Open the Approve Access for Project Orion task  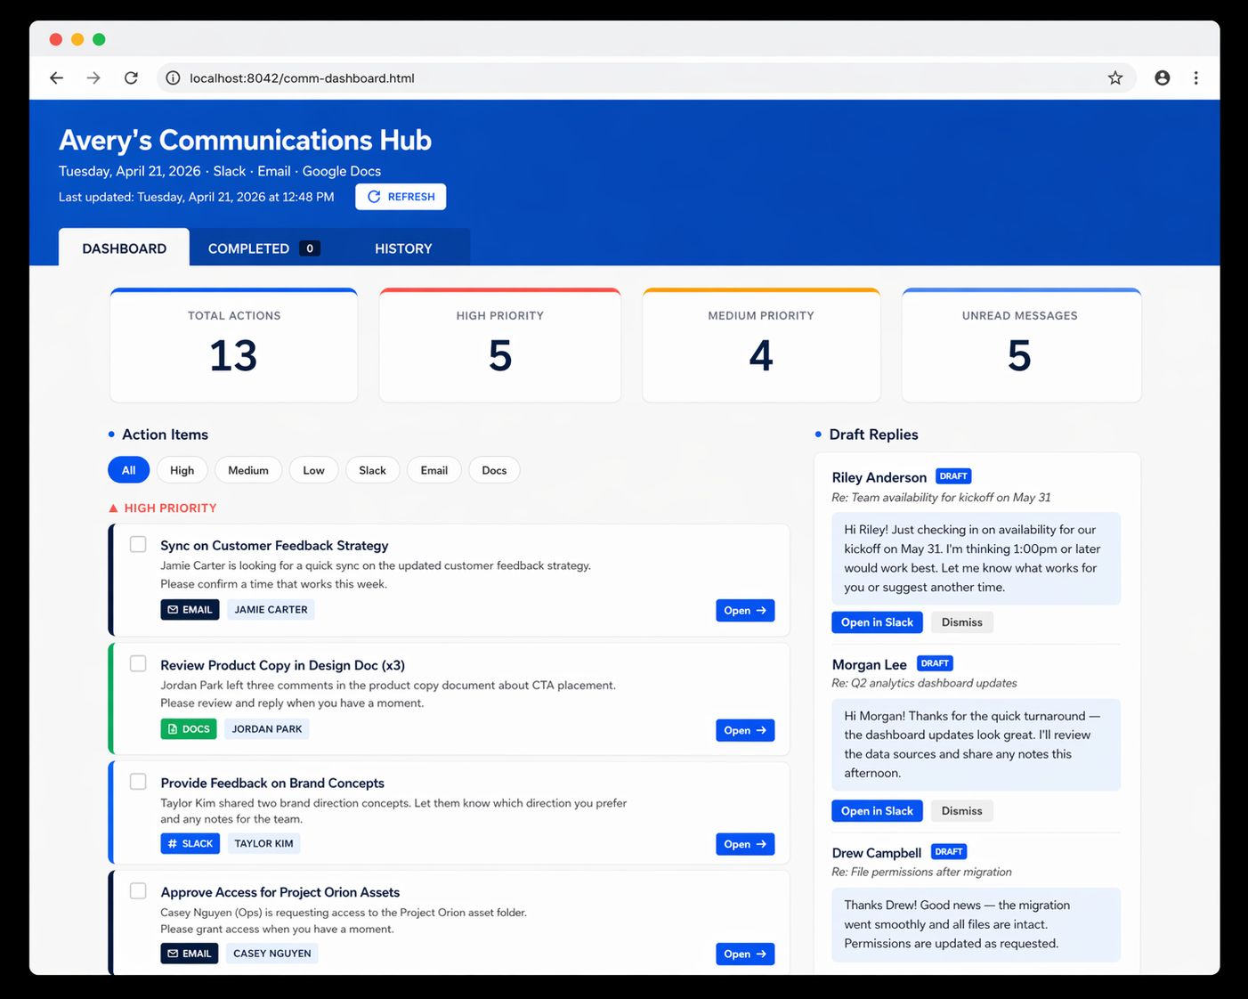tap(745, 953)
